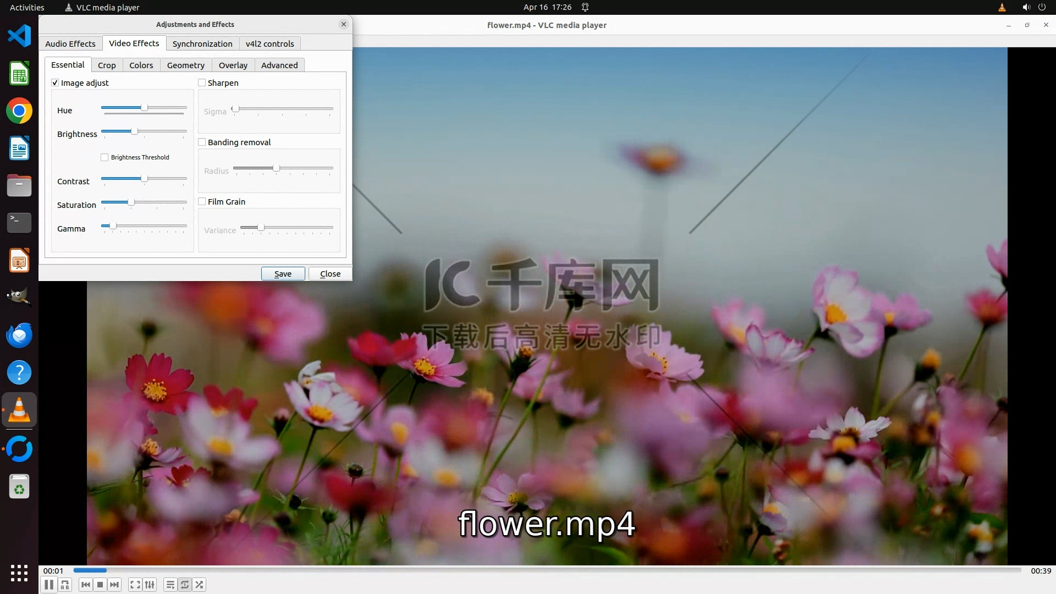Toggle fullscreen video mode
This screenshot has height=594, width=1056.
click(135, 585)
